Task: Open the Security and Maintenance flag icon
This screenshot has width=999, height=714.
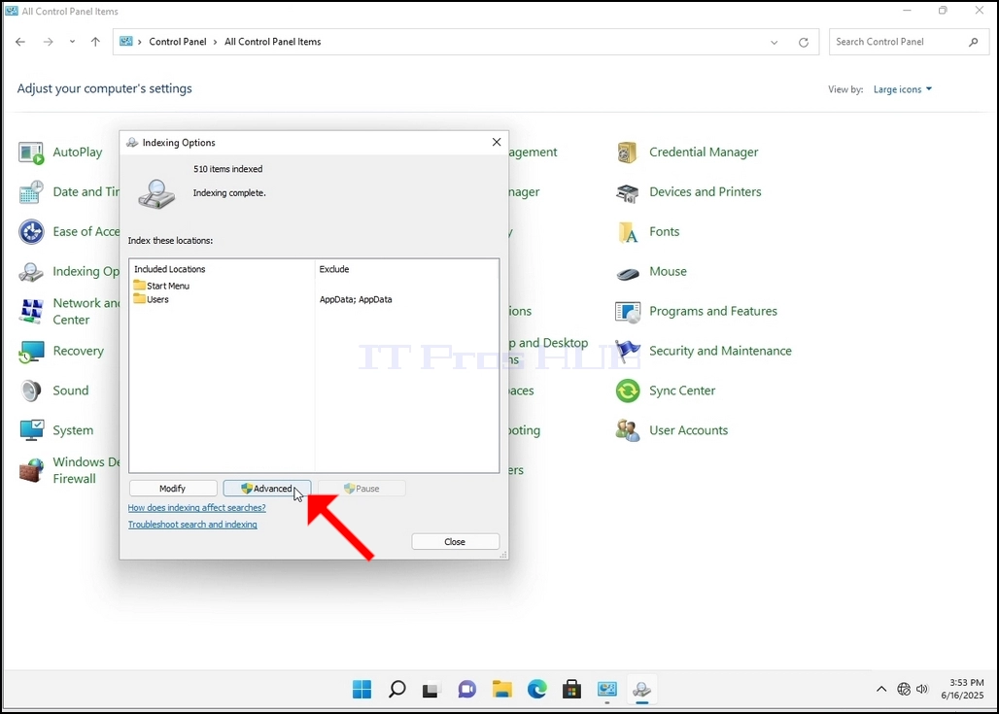Action: tap(628, 352)
